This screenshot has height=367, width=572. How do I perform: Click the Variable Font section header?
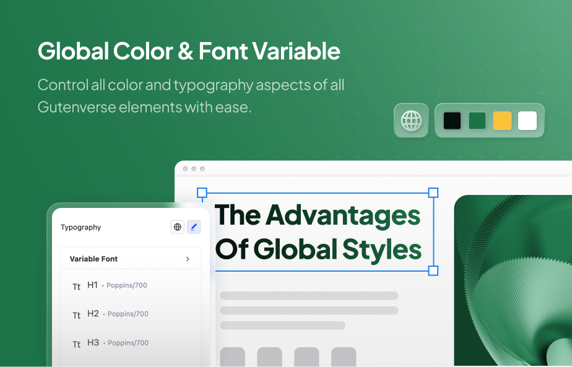pos(131,258)
